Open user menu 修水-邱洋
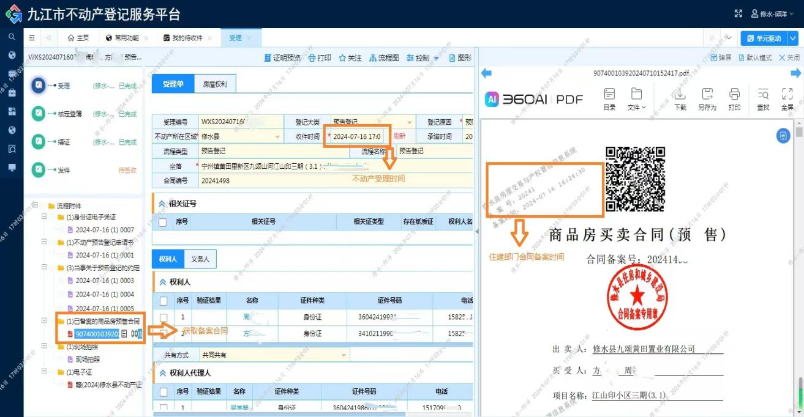This screenshot has height=417, width=804. click(773, 13)
